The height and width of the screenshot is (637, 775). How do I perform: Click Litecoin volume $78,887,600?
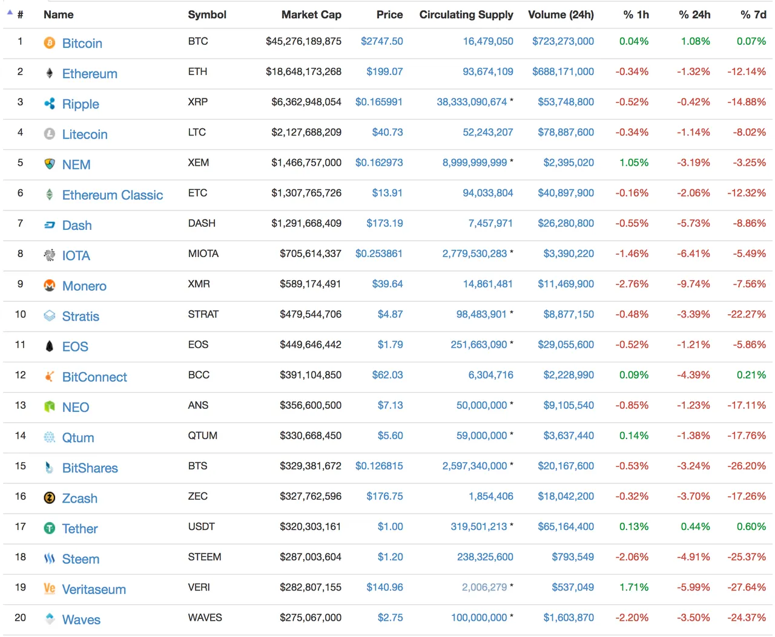click(566, 132)
